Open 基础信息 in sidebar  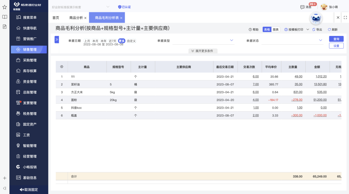29,178
